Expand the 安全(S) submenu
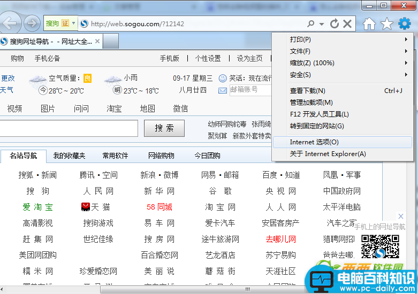Image resolution: width=418 pixels, height=294 pixels. coord(343,74)
